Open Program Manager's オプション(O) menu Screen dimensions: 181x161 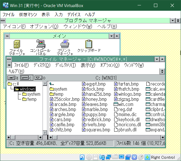point(44,27)
